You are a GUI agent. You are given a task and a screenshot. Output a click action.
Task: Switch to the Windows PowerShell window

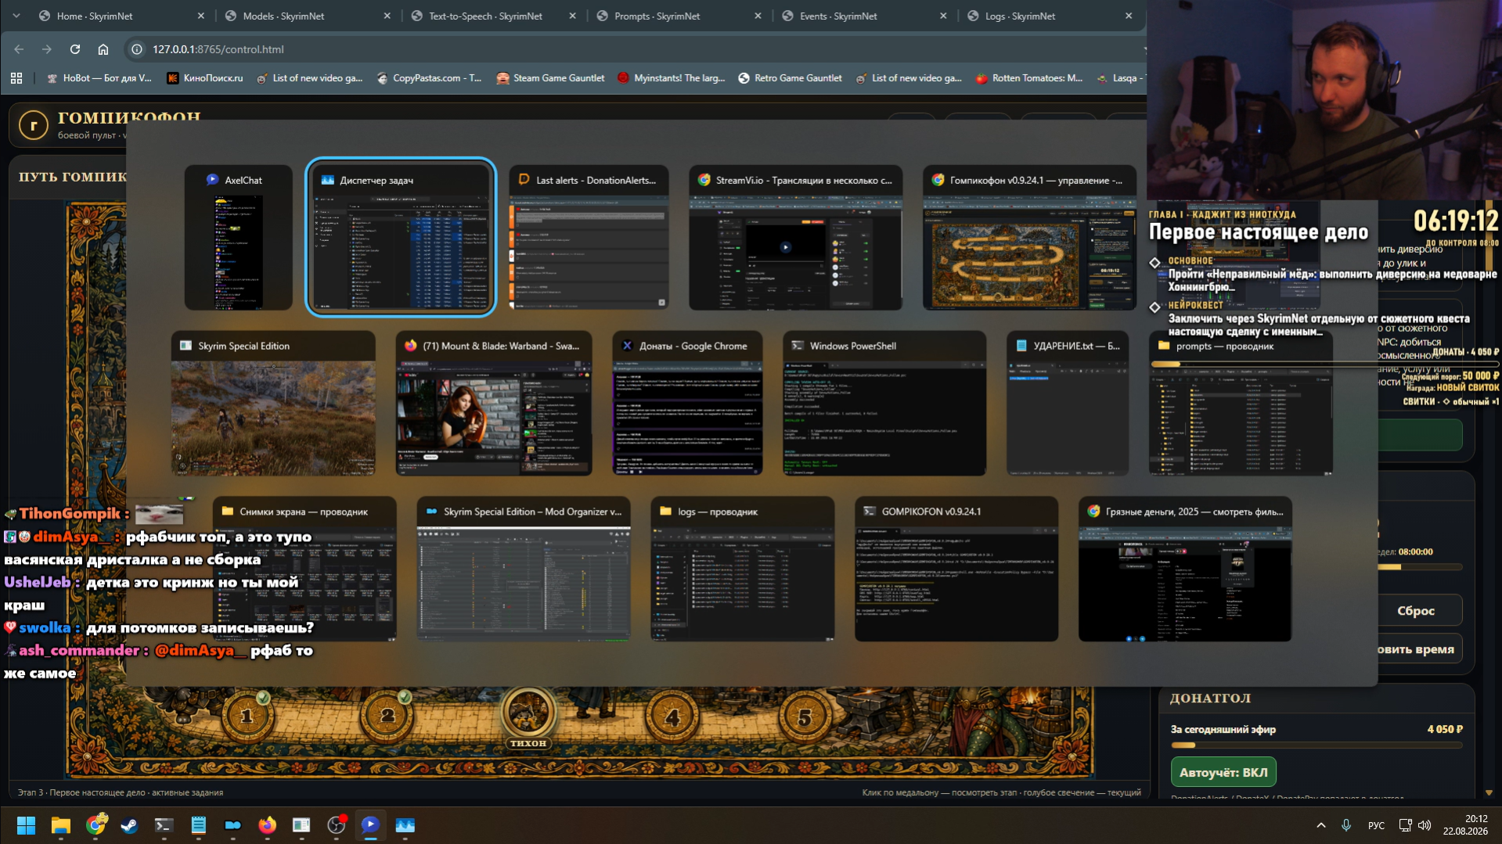(884, 404)
